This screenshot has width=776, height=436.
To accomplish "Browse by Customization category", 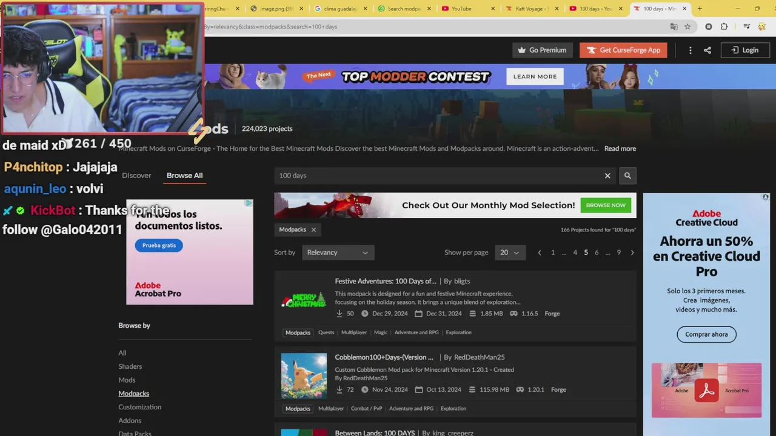I will click(140, 407).
